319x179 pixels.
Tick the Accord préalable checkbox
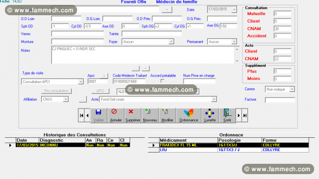pos(162,81)
